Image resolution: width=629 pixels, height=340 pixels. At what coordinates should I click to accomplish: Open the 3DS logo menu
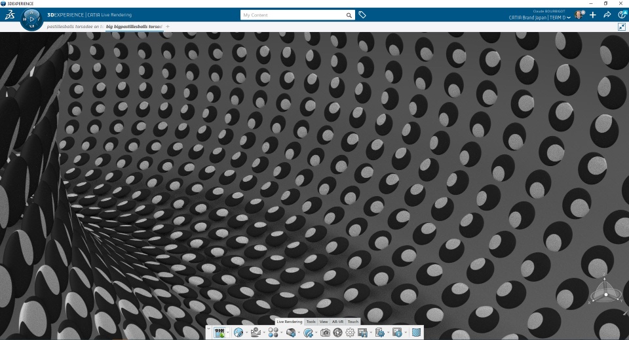10,15
